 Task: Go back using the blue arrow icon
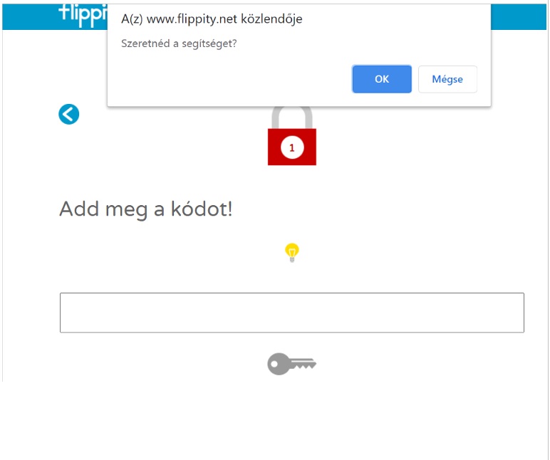pos(68,115)
